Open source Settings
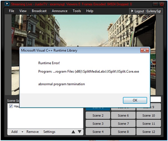 (x=49, y=132)
